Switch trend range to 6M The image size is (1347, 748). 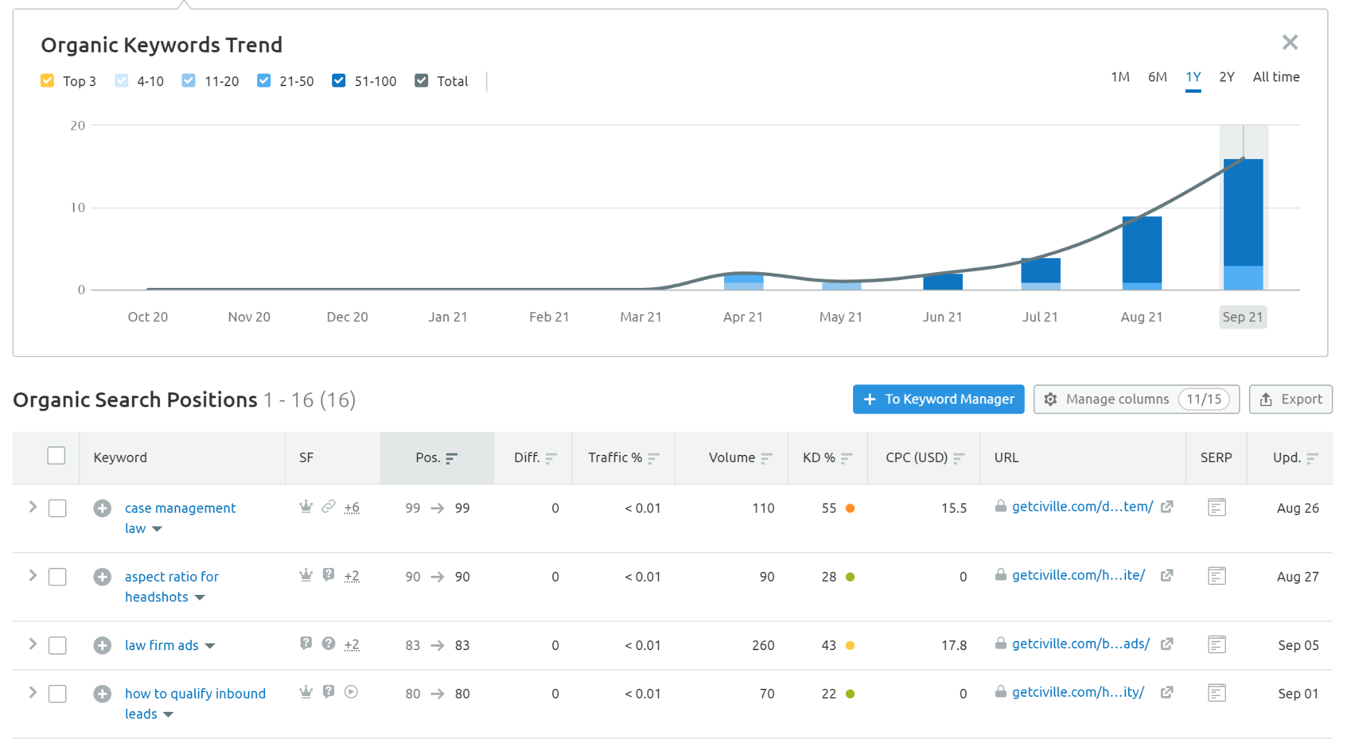[1157, 77]
